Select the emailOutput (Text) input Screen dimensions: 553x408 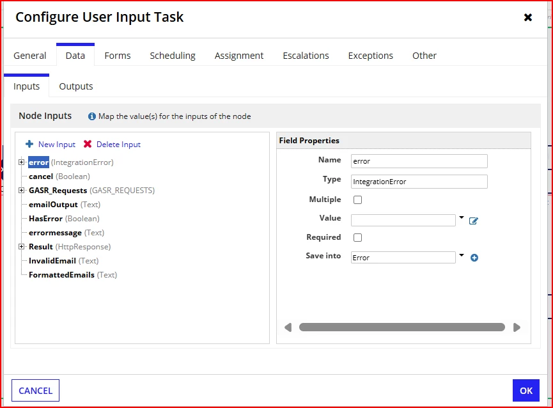click(x=65, y=205)
